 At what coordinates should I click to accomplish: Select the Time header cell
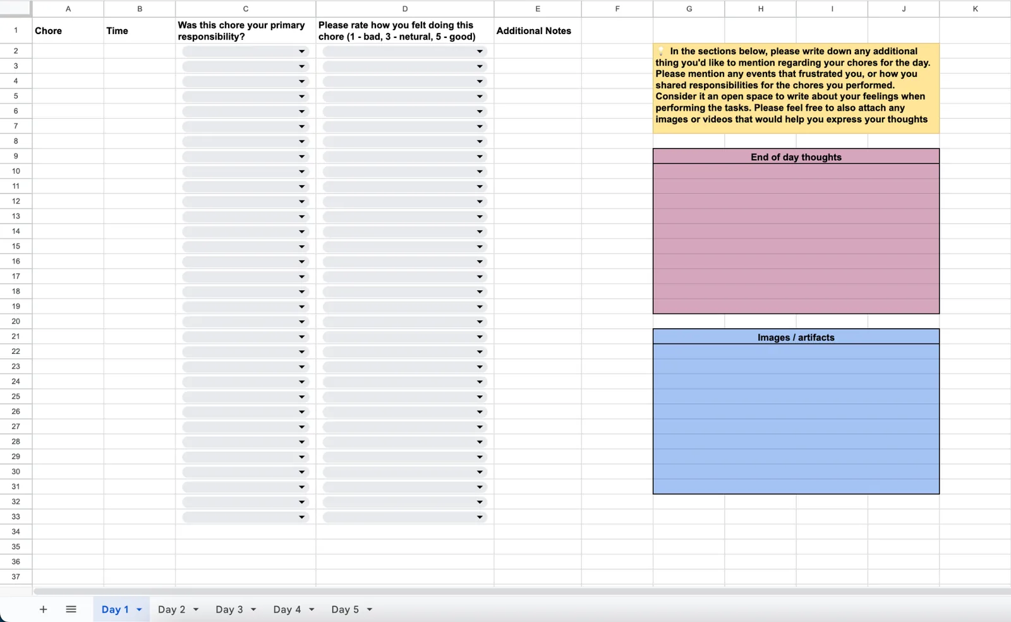tap(140, 30)
